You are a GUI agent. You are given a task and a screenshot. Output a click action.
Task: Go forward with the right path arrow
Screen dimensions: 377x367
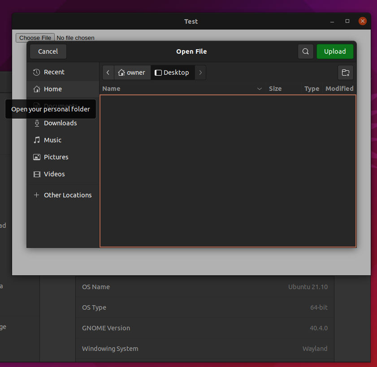(x=200, y=73)
